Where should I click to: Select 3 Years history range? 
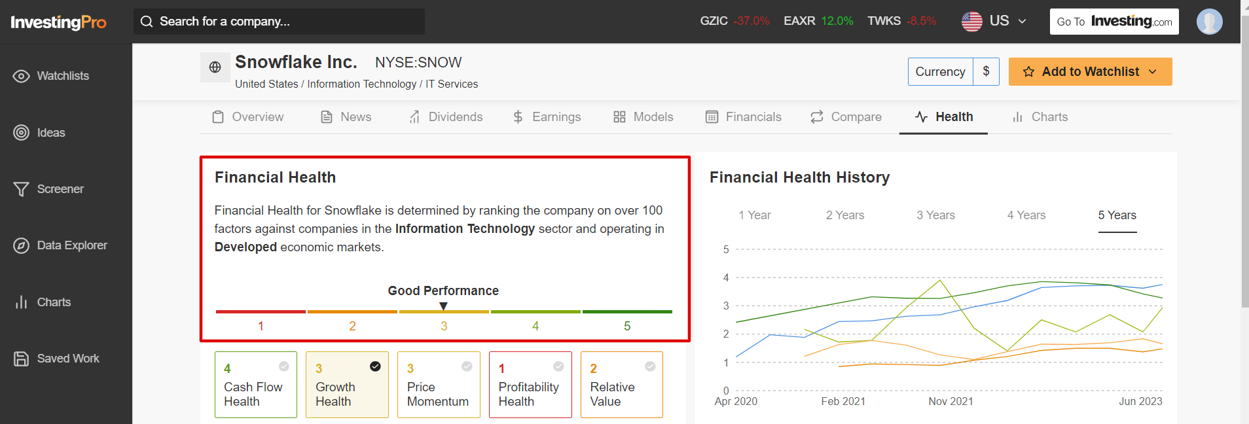click(x=935, y=215)
